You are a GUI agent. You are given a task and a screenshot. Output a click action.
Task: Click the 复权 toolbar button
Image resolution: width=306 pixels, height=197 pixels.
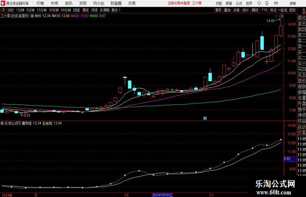point(218,10)
